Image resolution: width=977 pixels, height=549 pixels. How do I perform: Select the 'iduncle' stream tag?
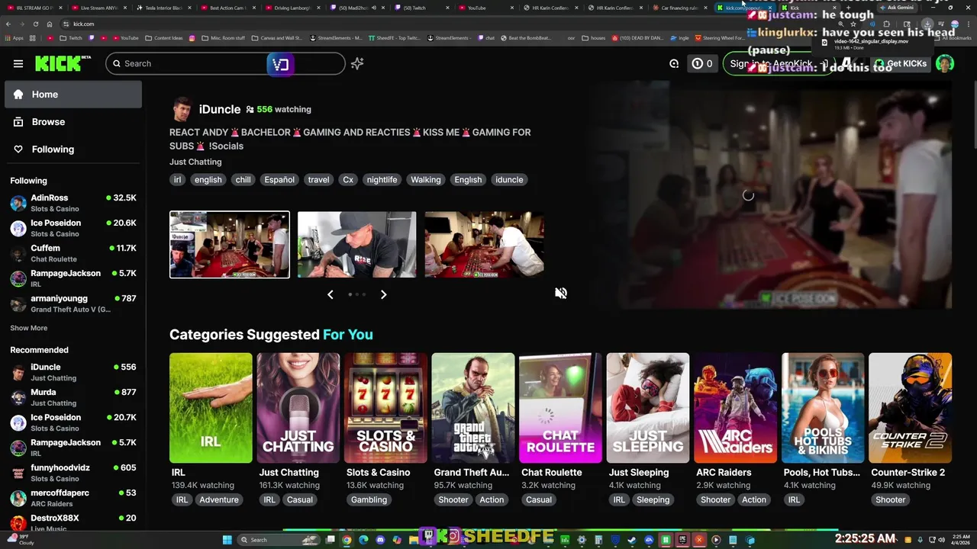(509, 180)
